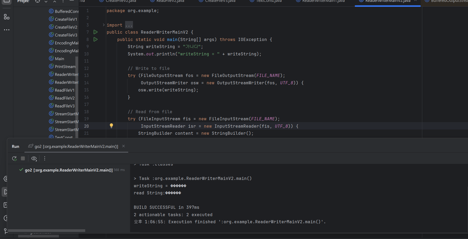
Task: Open More tool windows ellipsis in left sidebar
Action: [7, 30]
